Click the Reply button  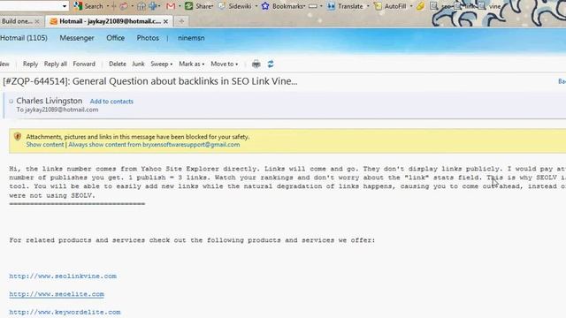30,64
